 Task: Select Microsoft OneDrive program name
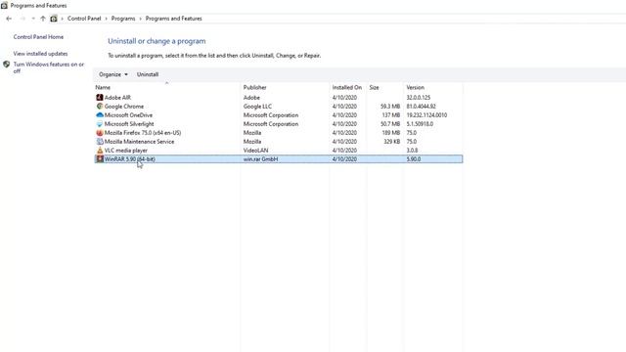point(128,115)
